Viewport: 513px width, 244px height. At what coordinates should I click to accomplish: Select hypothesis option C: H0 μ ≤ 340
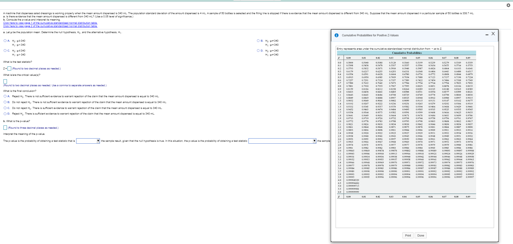5,51
